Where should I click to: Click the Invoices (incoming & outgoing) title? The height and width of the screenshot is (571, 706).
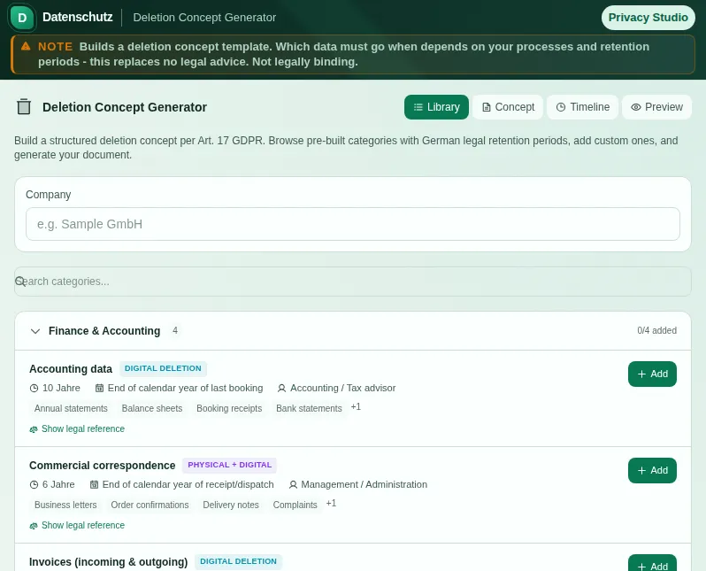coord(109,562)
